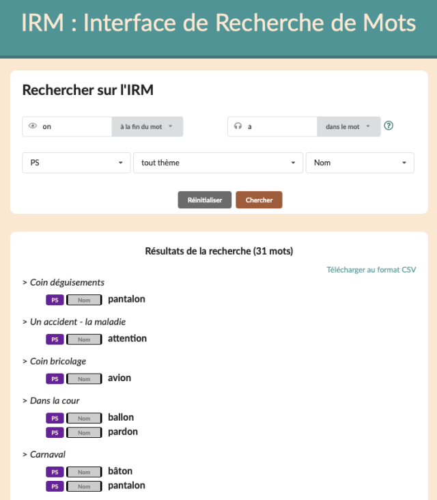Click the help question mark icon
This screenshot has width=437, height=500.
[389, 126]
